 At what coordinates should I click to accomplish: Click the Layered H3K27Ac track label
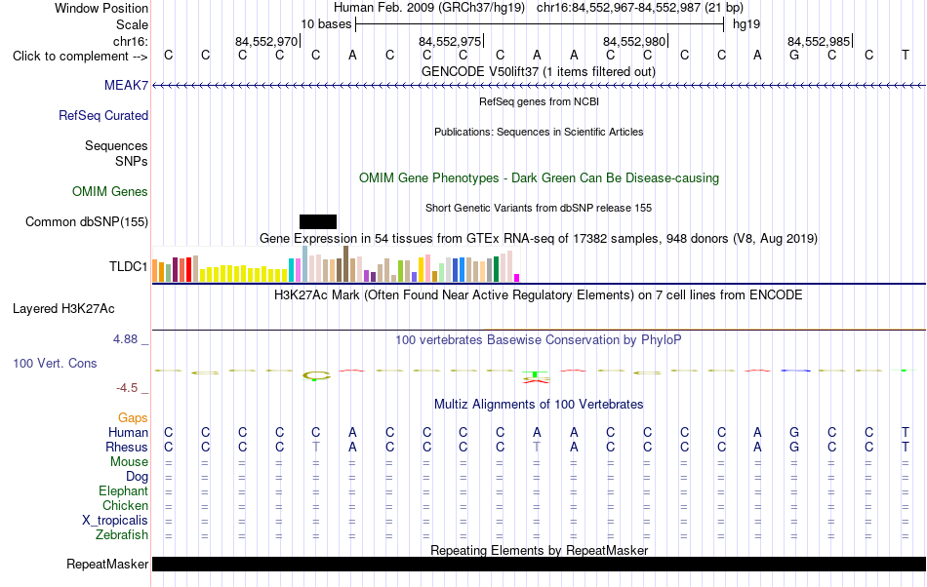(63, 309)
